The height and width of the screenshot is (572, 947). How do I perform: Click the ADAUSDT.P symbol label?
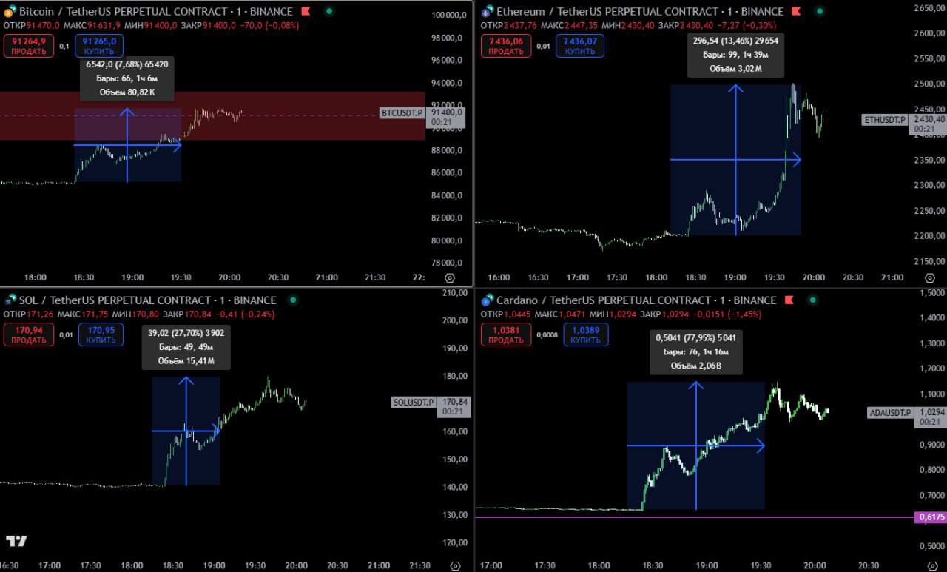tap(890, 413)
